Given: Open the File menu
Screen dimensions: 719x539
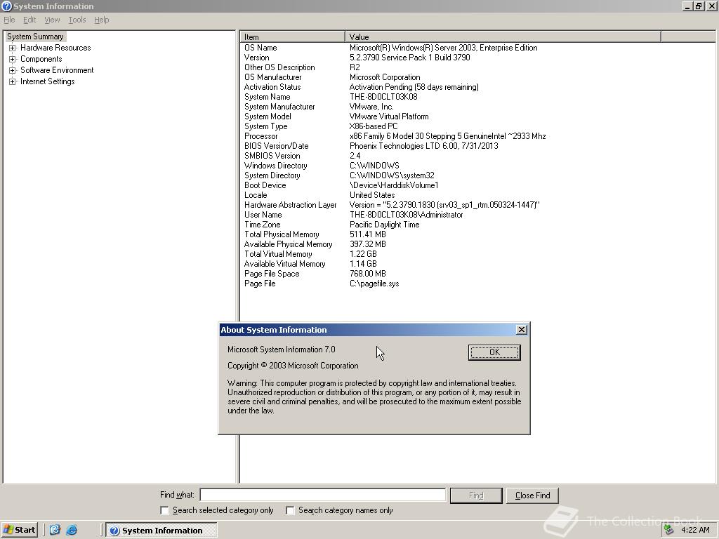Looking at the screenshot, I should click(9, 20).
